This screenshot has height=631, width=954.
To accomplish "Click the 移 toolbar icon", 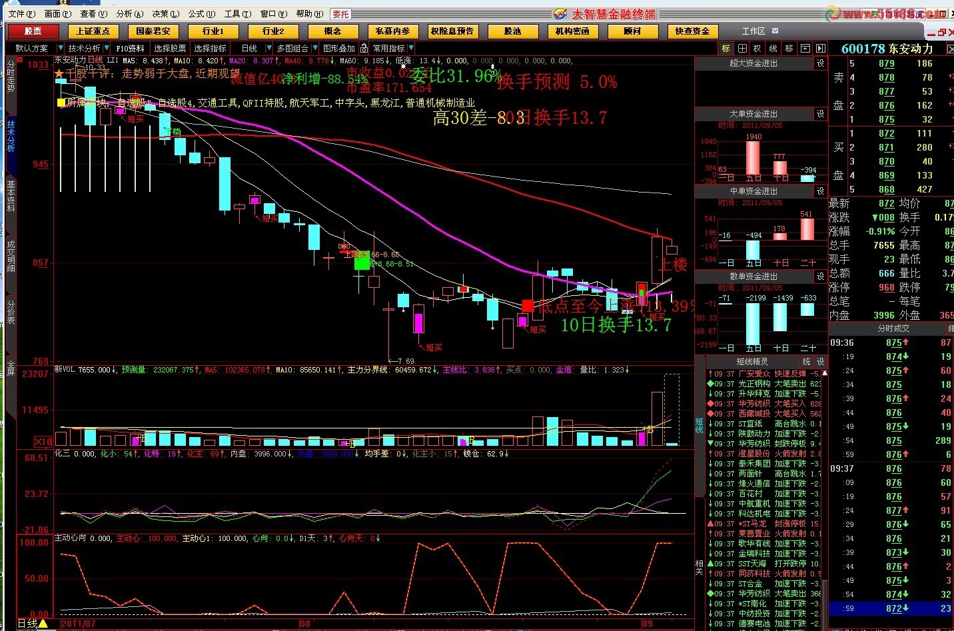I will [789, 49].
